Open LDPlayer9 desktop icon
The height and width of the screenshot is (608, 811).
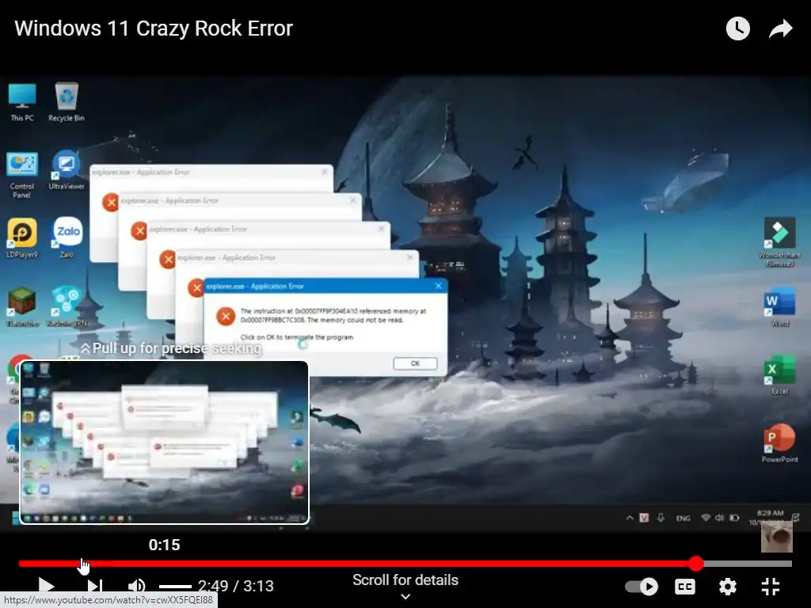pyautogui.click(x=22, y=237)
